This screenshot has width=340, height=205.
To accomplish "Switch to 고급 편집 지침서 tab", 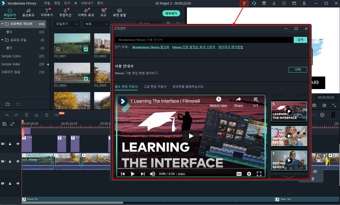I will tap(155, 87).
